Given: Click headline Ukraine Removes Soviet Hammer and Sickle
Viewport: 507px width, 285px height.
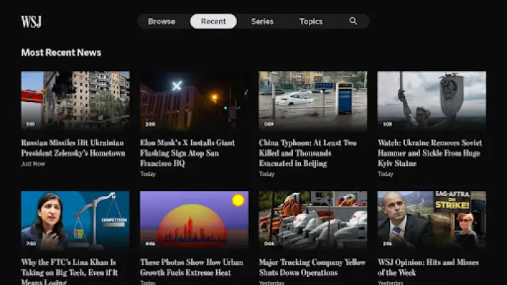Looking at the screenshot, I should pyautogui.click(x=430, y=153).
